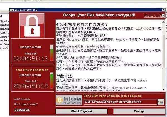
Task: Click the Decrypt button
Action: click(x=139, y=111)
